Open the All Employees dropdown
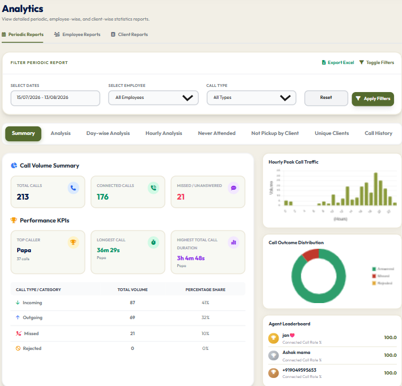This screenshot has height=386, width=402. coord(153,98)
